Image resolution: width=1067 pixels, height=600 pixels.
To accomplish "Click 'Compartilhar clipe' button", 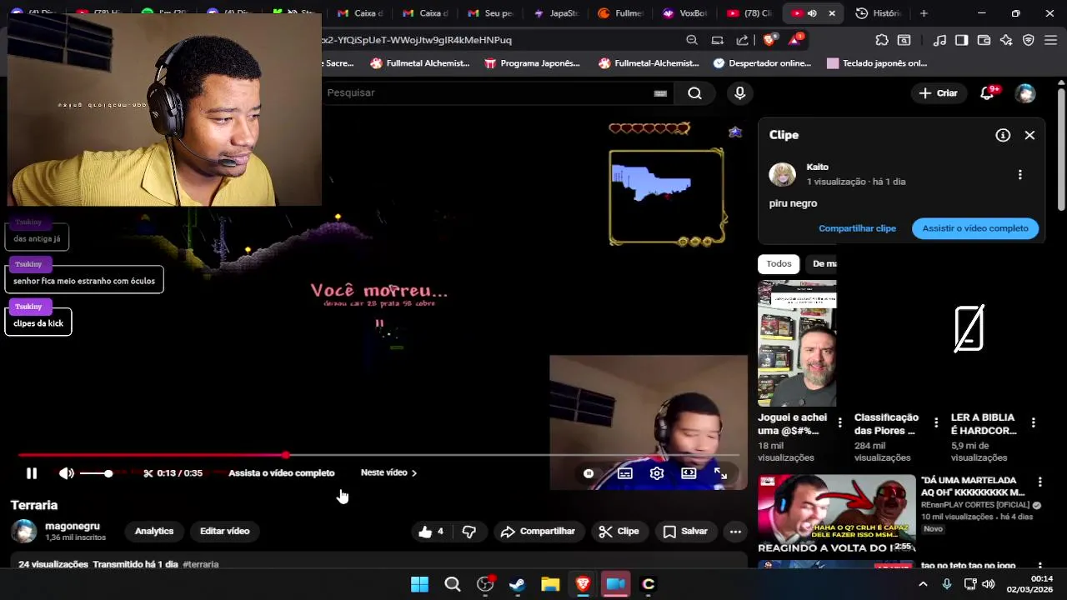I will 857,228.
